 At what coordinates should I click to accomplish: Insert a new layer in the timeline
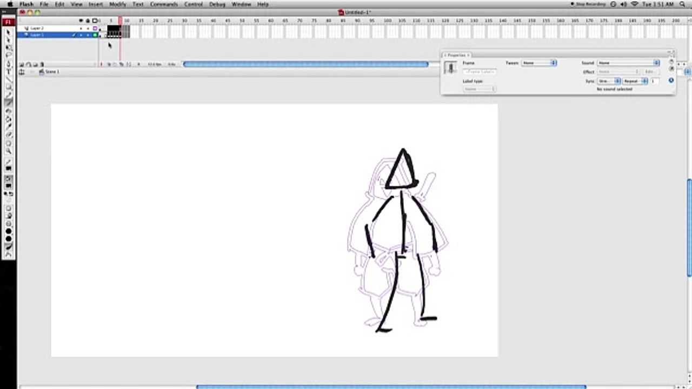coord(22,64)
